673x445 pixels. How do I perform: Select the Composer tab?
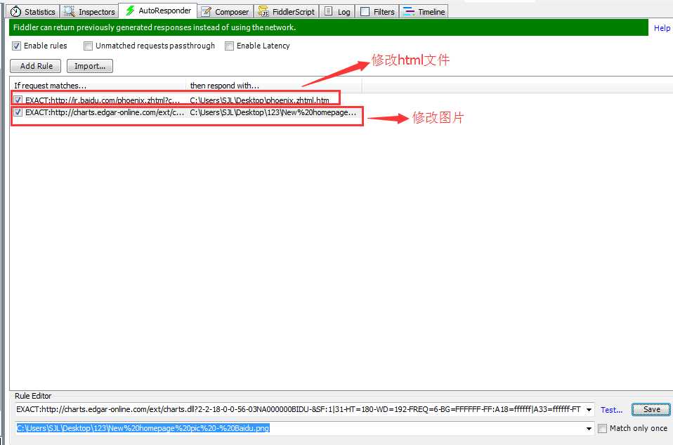point(226,11)
